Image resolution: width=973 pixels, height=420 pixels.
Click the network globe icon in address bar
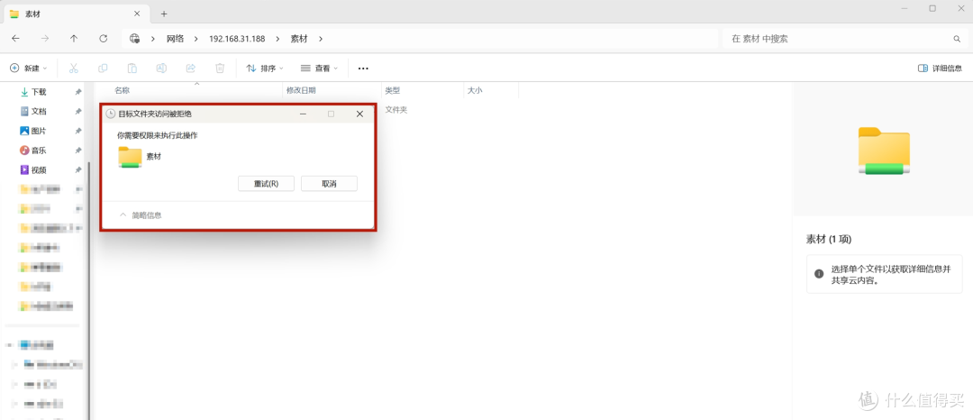pos(134,39)
